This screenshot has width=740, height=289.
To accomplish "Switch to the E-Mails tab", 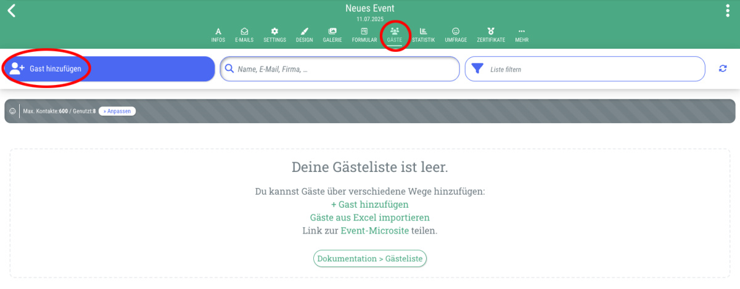I will tap(244, 35).
